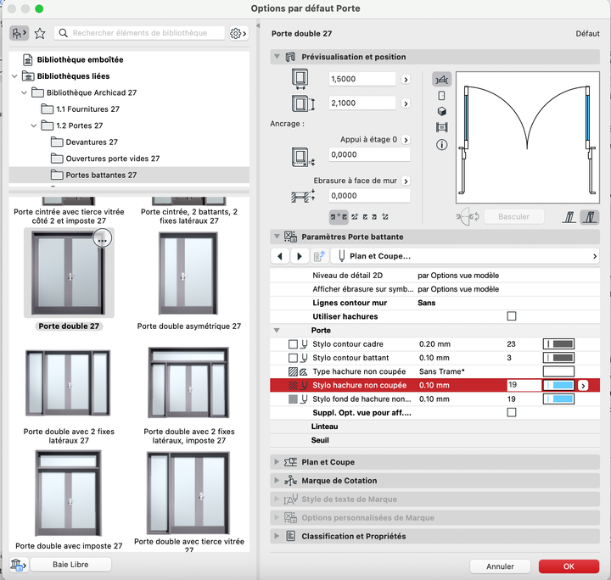Viewport: 611px width, 580px height.
Task: Collapse the 1.2 Portes 27 folder
Action: coord(35,125)
